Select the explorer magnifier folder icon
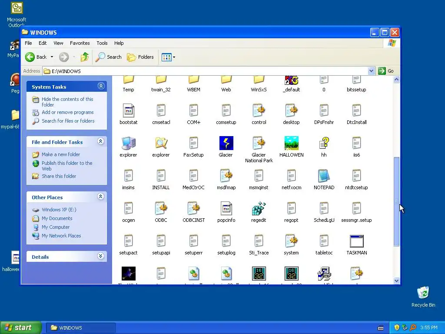The image size is (445, 334). click(161, 143)
